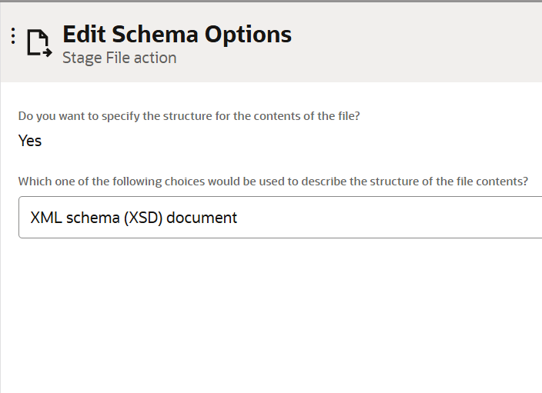Click the panel's left border edge
The width and height of the screenshot is (542, 393).
[1, 231]
